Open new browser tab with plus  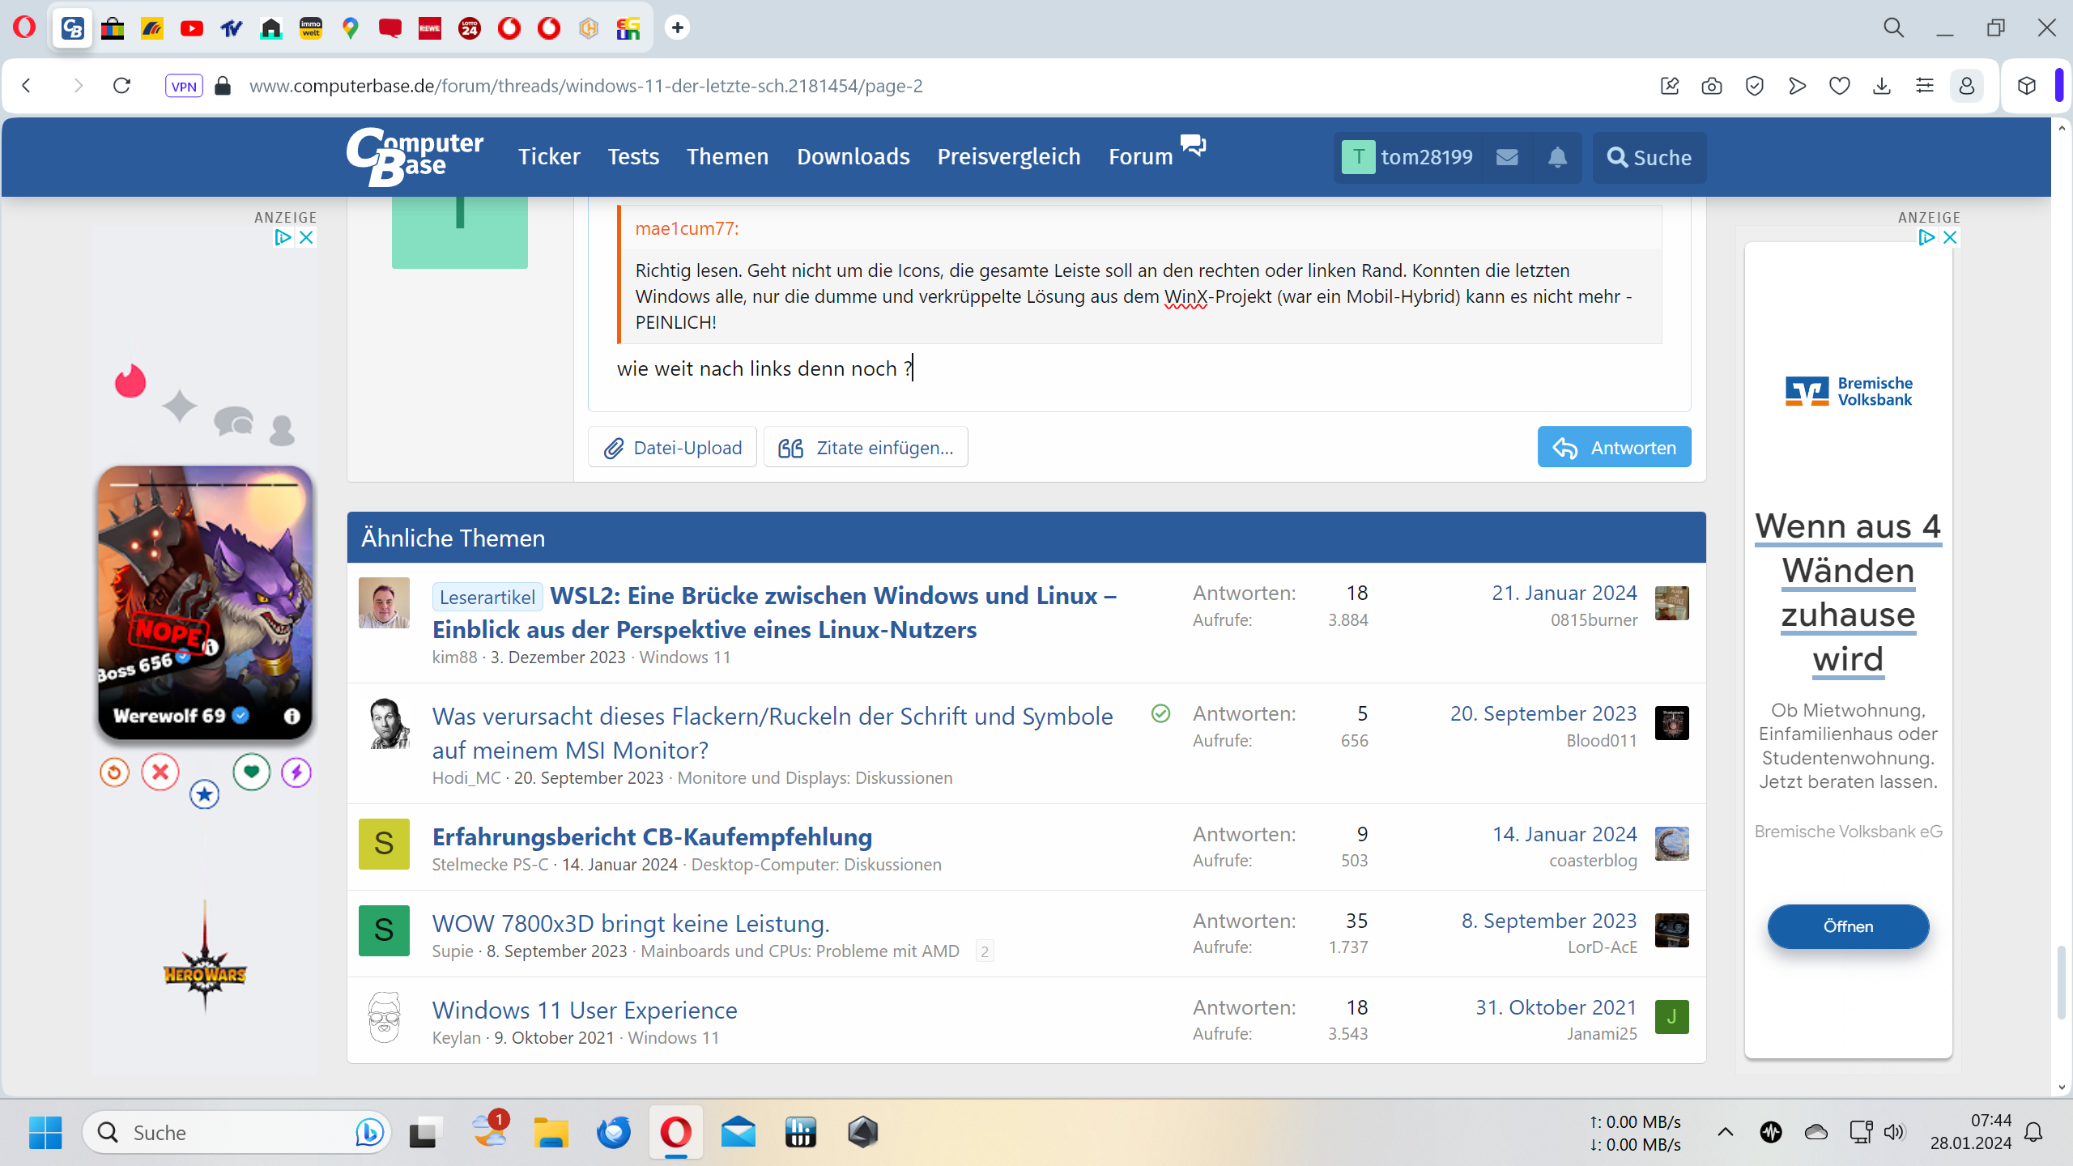pyautogui.click(x=678, y=28)
